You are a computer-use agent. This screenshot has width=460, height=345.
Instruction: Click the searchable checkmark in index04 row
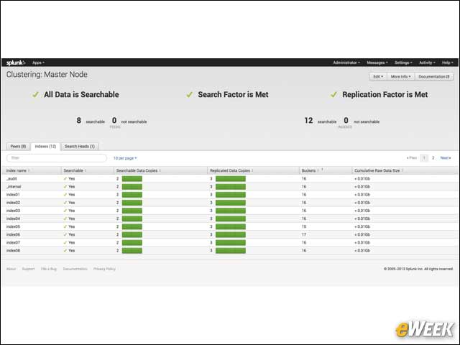tap(65, 218)
